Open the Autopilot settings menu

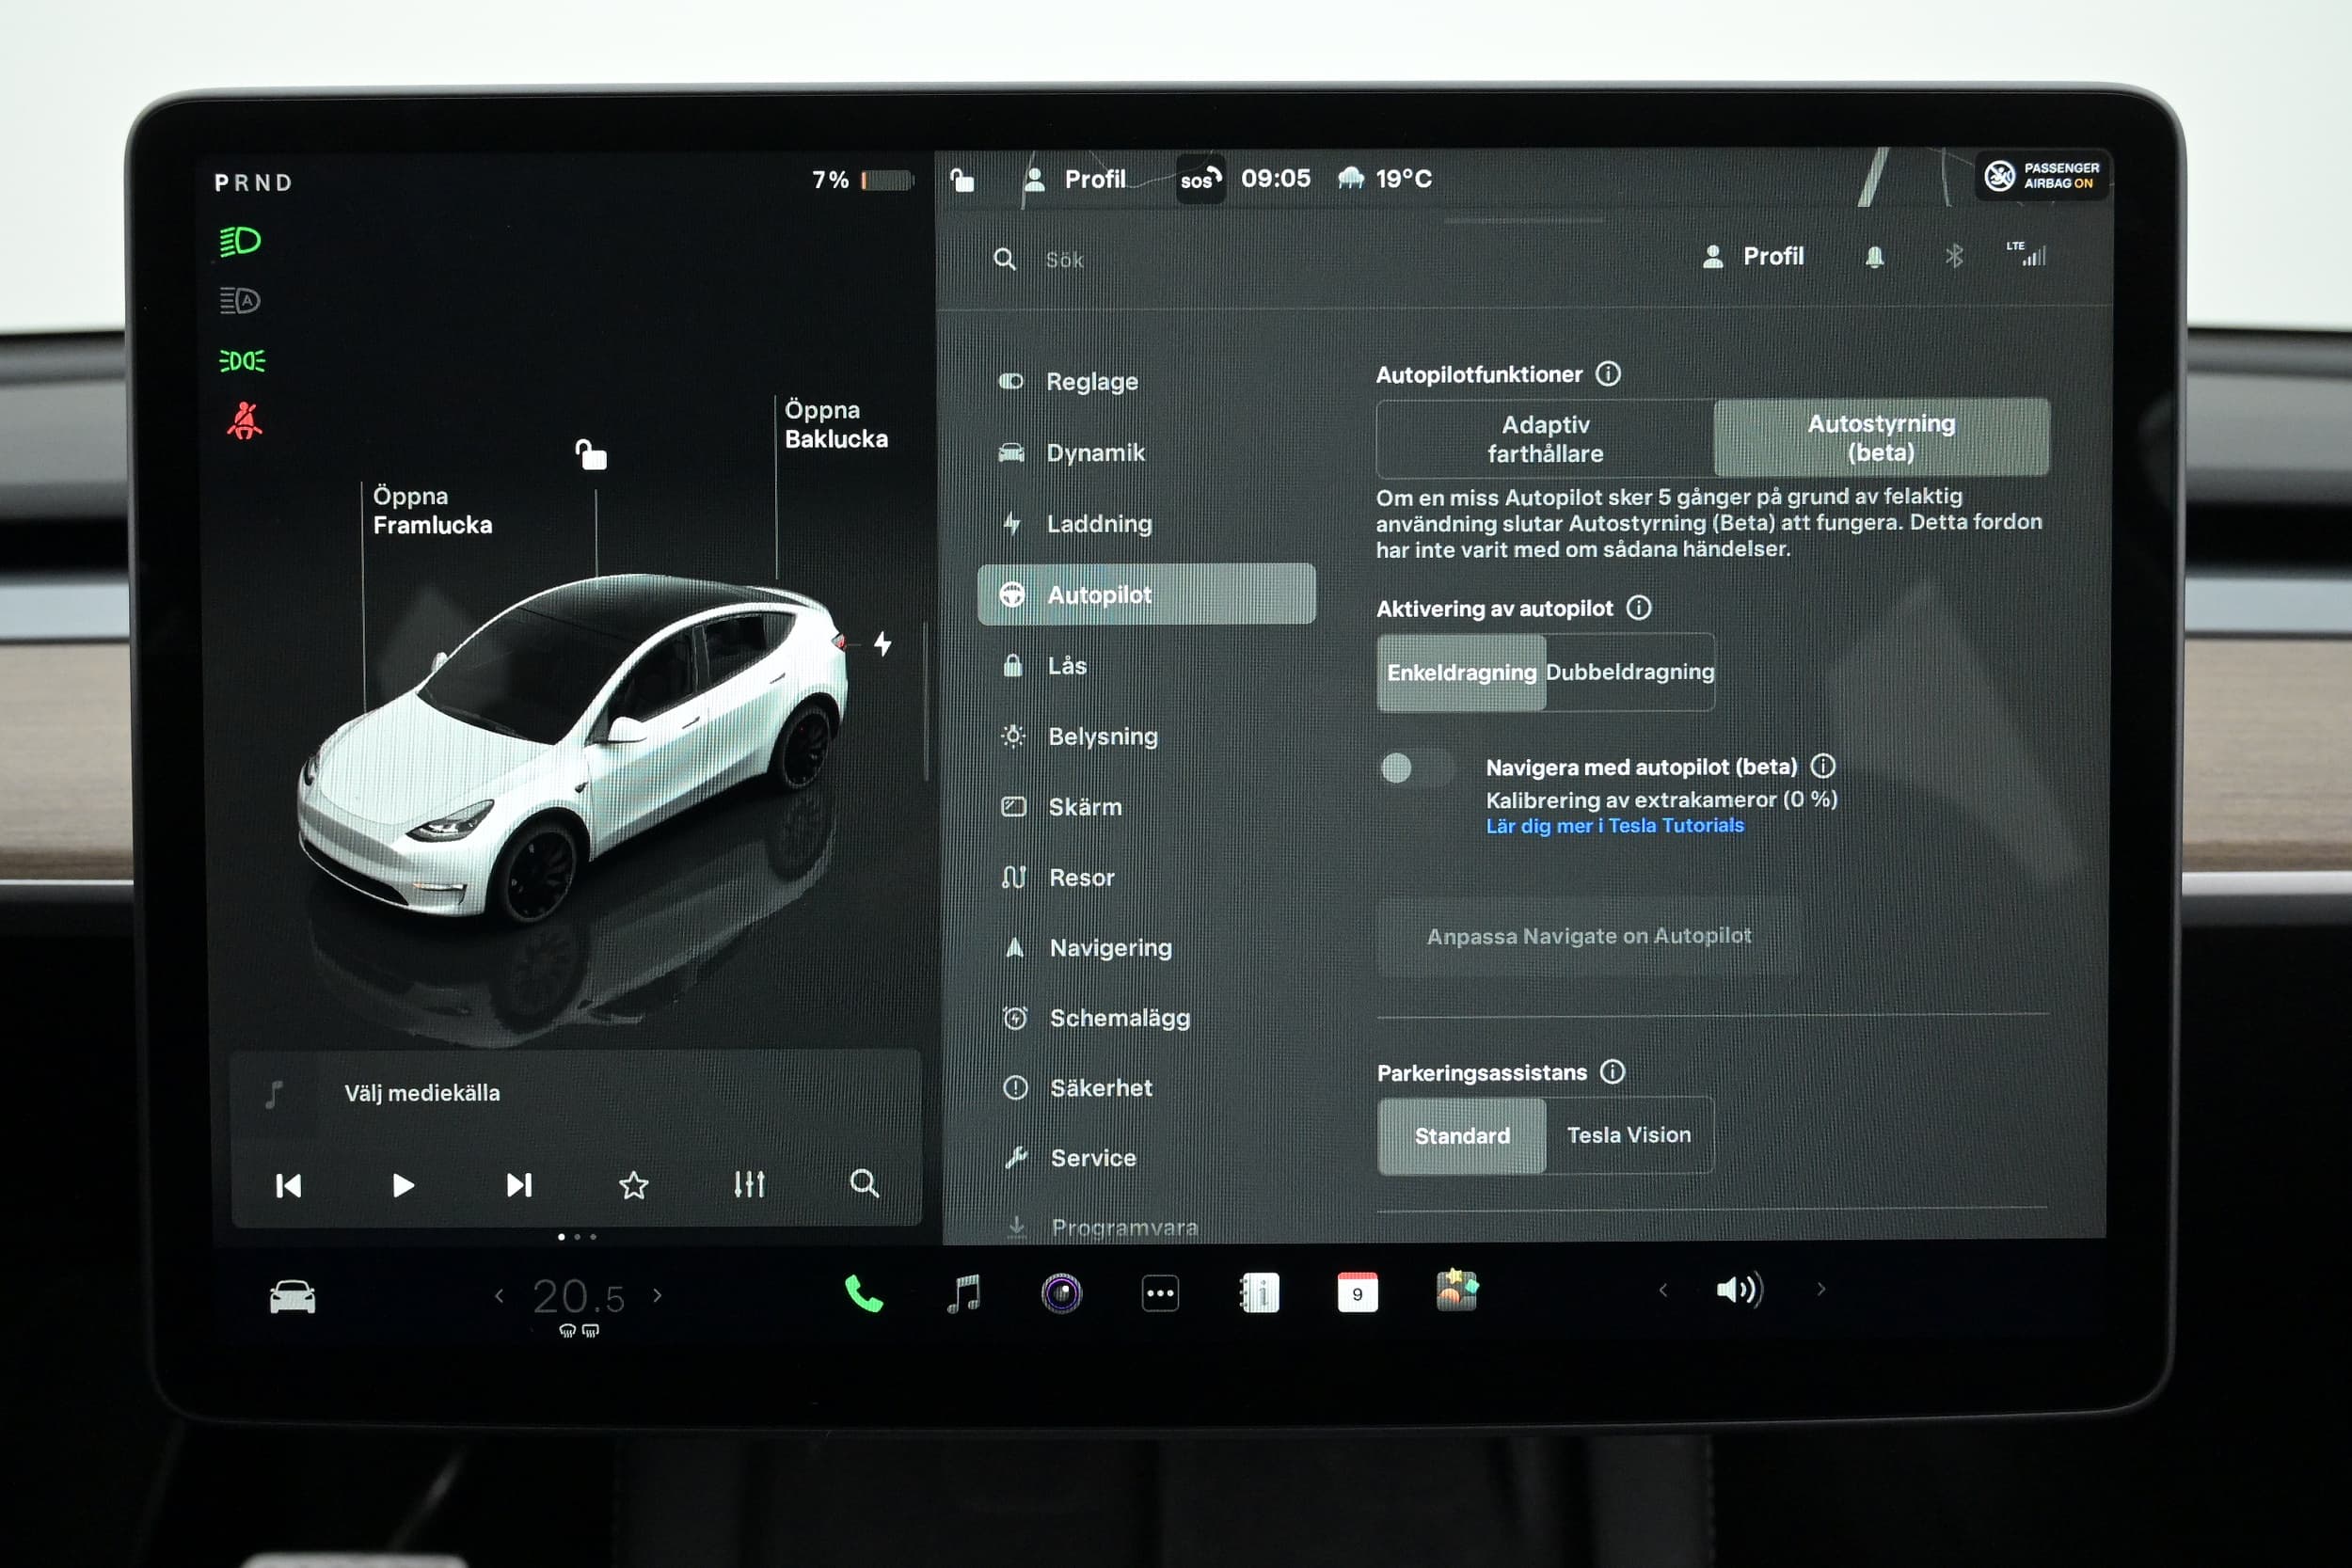pyautogui.click(x=1146, y=594)
